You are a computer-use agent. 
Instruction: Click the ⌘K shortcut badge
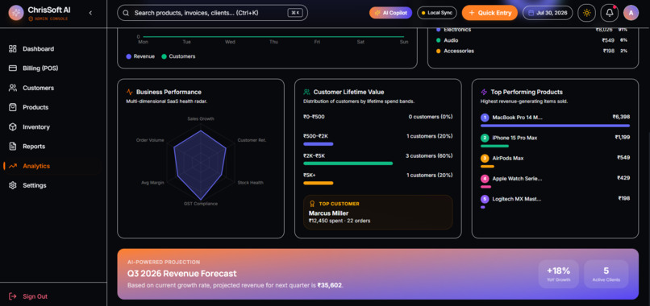295,13
